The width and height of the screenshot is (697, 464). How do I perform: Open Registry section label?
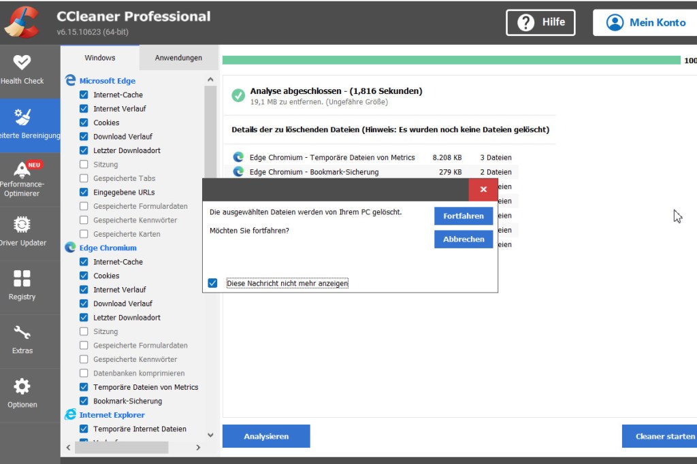coord(22,297)
